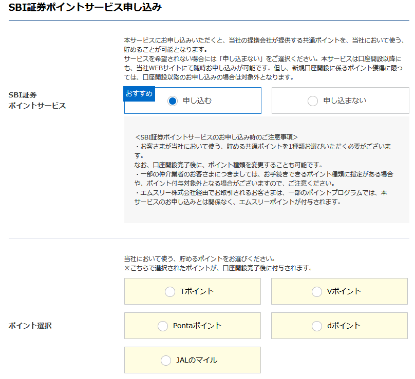Click the SBI証券ポイントサービス申し込み heading
This screenshot has width=415, height=379.
(x=85, y=7)
